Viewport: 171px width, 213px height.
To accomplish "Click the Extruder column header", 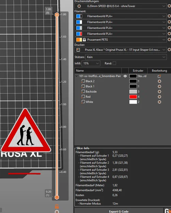I will 138,71.
